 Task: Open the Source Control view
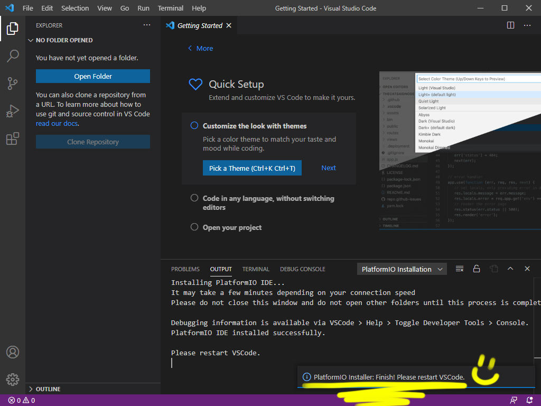13,83
